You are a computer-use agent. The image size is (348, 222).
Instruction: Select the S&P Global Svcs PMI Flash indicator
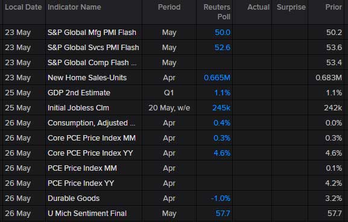point(93,48)
